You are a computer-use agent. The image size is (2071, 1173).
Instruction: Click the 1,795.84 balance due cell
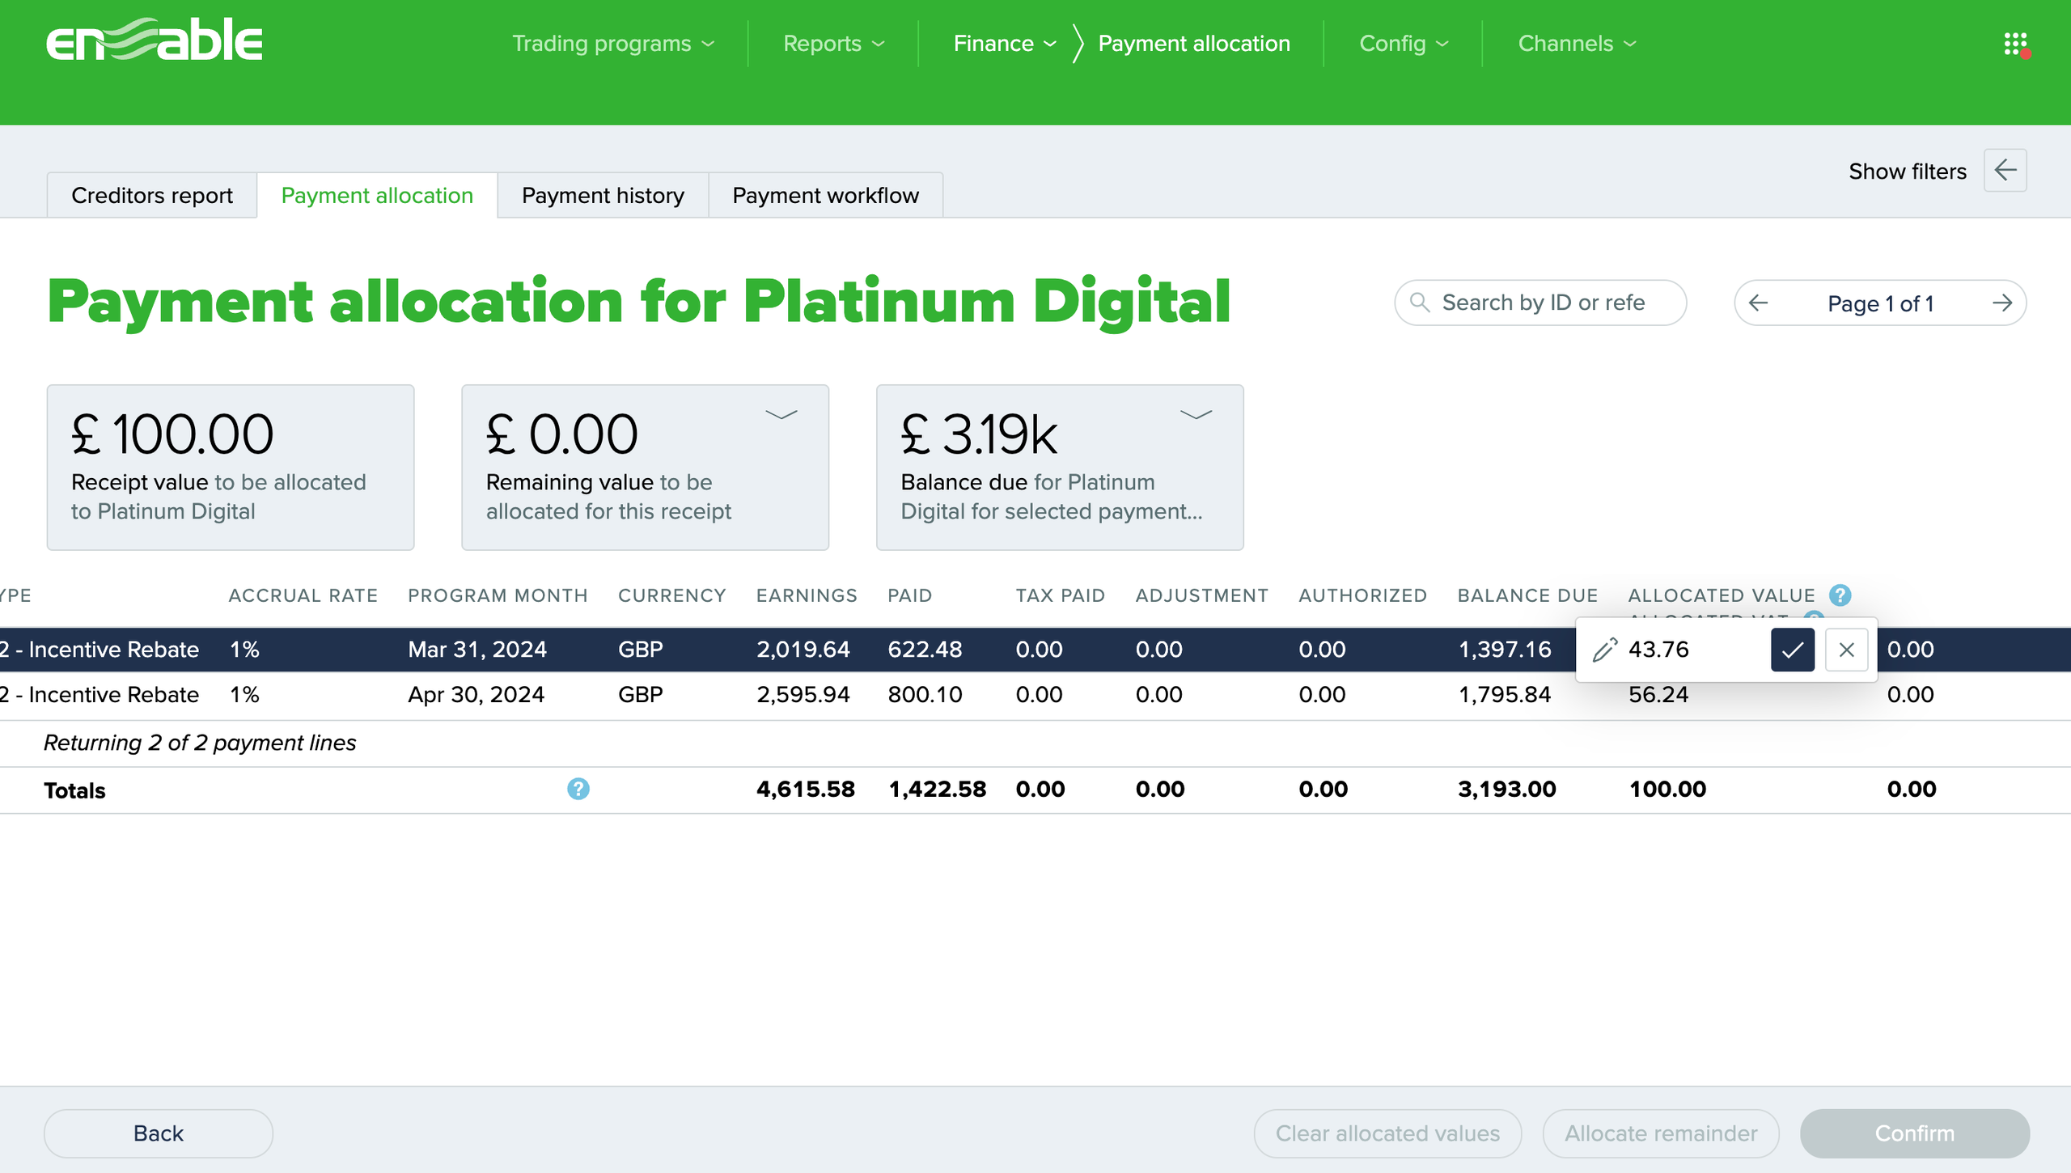point(1505,695)
